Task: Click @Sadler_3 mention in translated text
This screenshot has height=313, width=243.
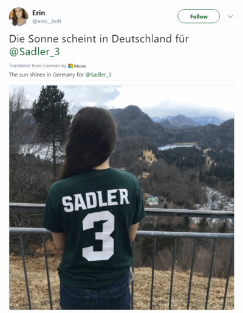Action: 98,75
